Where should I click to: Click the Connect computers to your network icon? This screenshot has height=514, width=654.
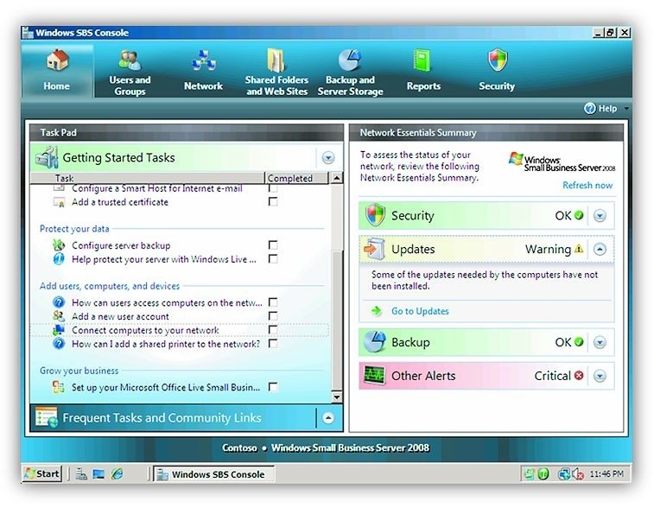59,330
